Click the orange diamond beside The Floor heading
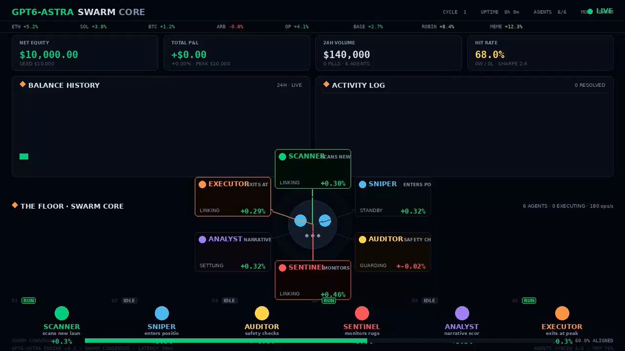This screenshot has width=625, height=351. (15, 205)
